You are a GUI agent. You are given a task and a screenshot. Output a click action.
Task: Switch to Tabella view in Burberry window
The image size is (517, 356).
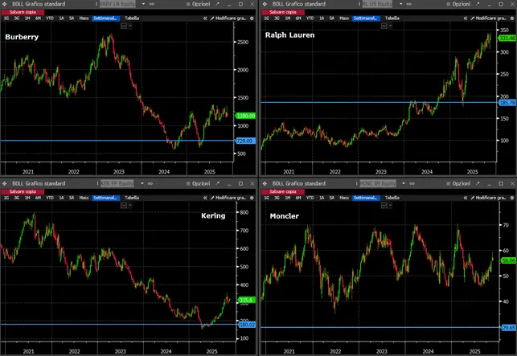pos(132,18)
